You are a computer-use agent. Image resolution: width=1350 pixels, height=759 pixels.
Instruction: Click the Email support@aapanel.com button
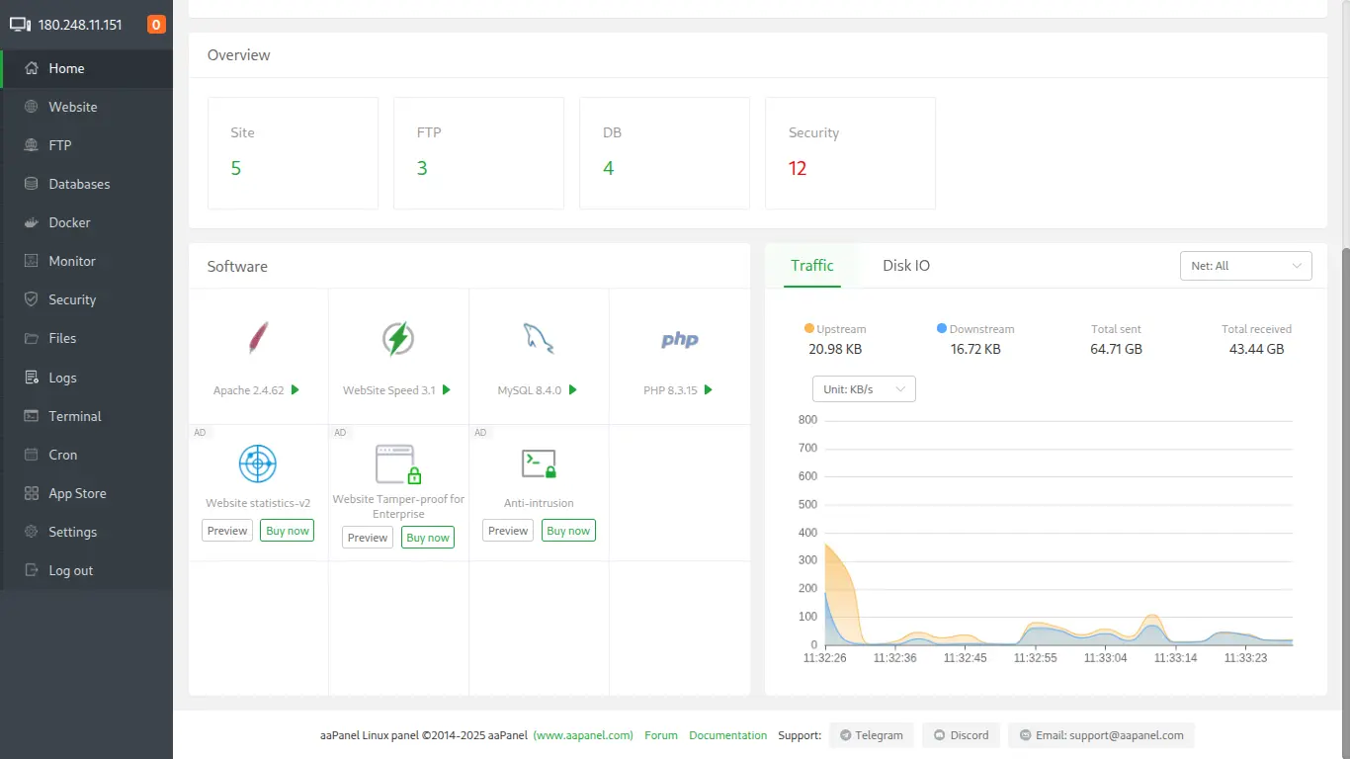1102,735
